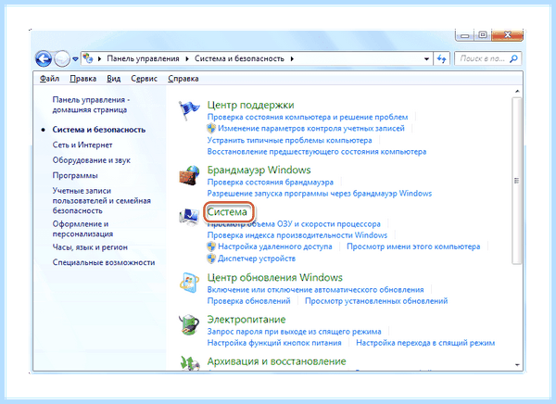
Task: Open Оформление и персонализация category
Action: pos(82,229)
